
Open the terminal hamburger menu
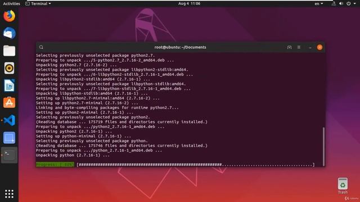(299, 47)
